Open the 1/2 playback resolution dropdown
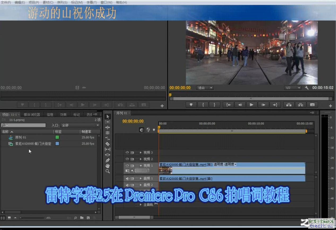The height and width of the screenshot is (230, 336). [293, 88]
